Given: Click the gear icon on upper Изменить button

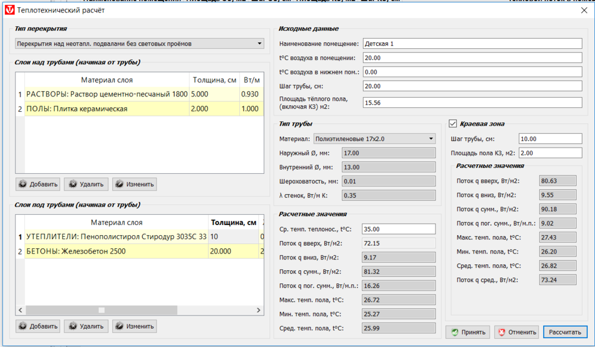Looking at the screenshot, I should [120, 184].
